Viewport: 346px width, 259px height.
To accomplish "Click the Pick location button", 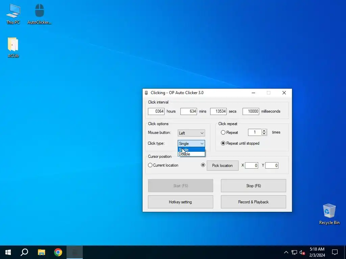I will click(x=222, y=165).
